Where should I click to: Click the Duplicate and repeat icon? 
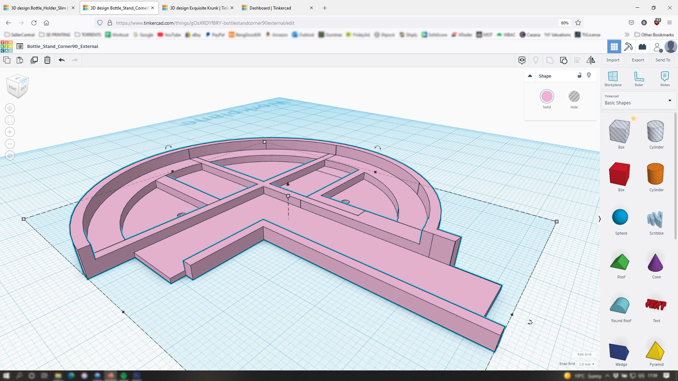click(x=34, y=60)
